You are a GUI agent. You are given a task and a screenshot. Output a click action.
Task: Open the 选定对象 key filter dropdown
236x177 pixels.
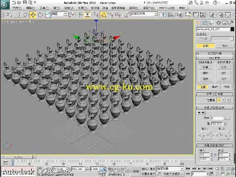(x=170, y=169)
